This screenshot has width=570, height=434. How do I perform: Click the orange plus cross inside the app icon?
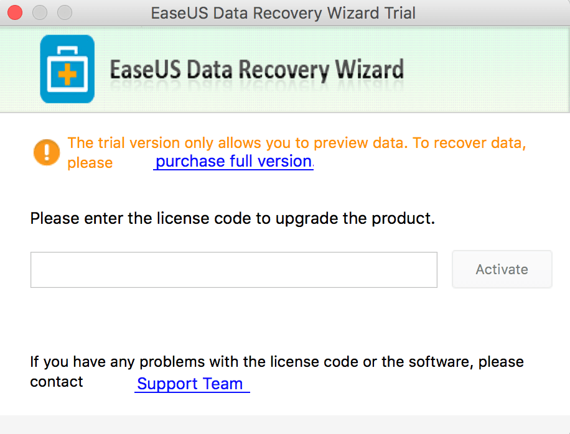pos(67,75)
